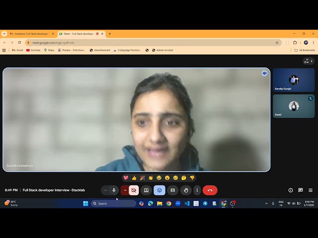Click the taskbar Search box
This screenshot has height=238, width=318.
click(113, 204)
